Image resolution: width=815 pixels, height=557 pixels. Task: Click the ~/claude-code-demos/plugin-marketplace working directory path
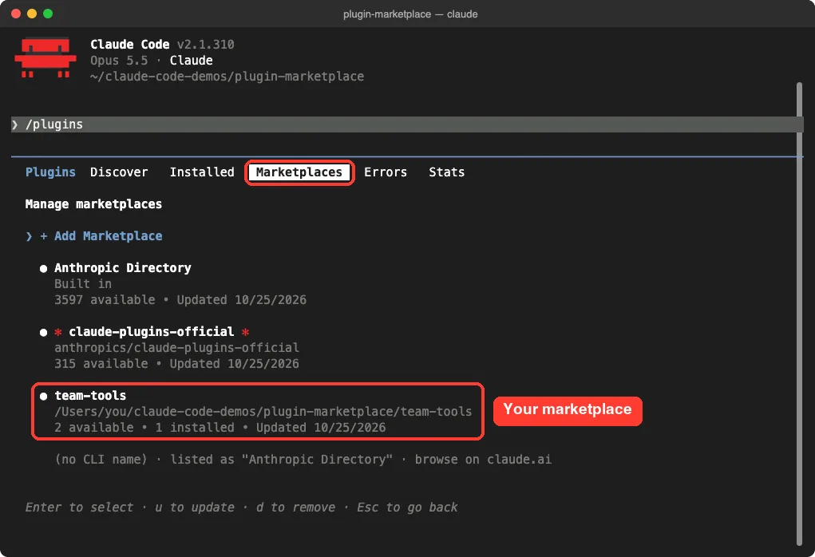(x=227, y=77)
